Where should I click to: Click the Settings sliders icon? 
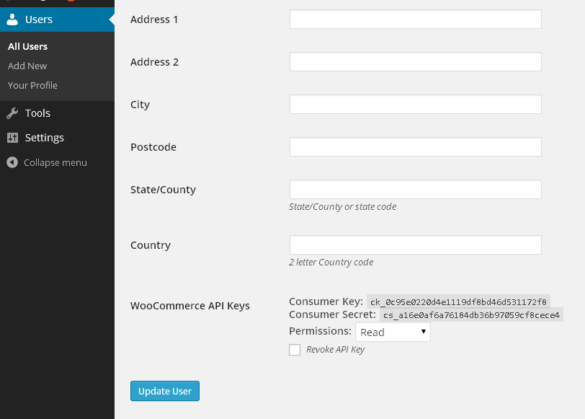tap(12, 138)
